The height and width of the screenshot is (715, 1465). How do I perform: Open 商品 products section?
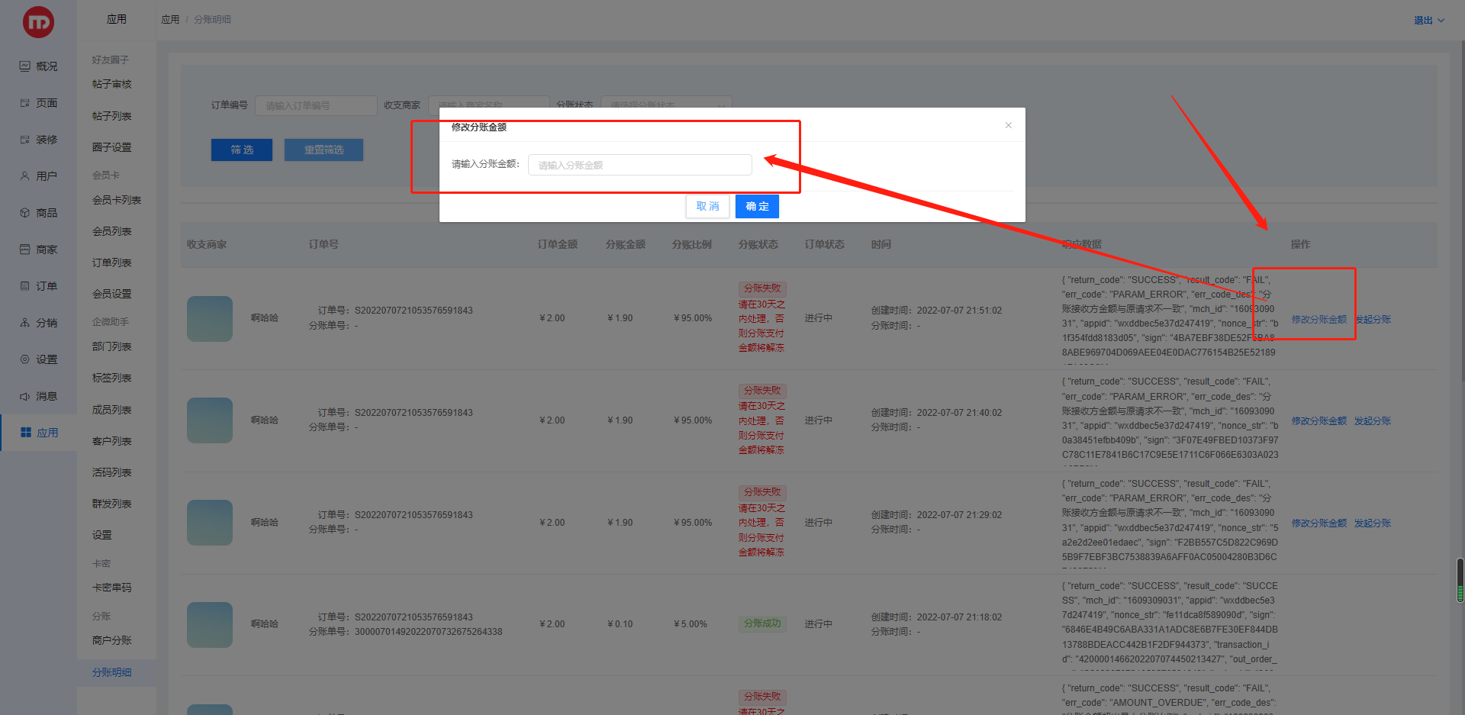click(x=38, y=213)
